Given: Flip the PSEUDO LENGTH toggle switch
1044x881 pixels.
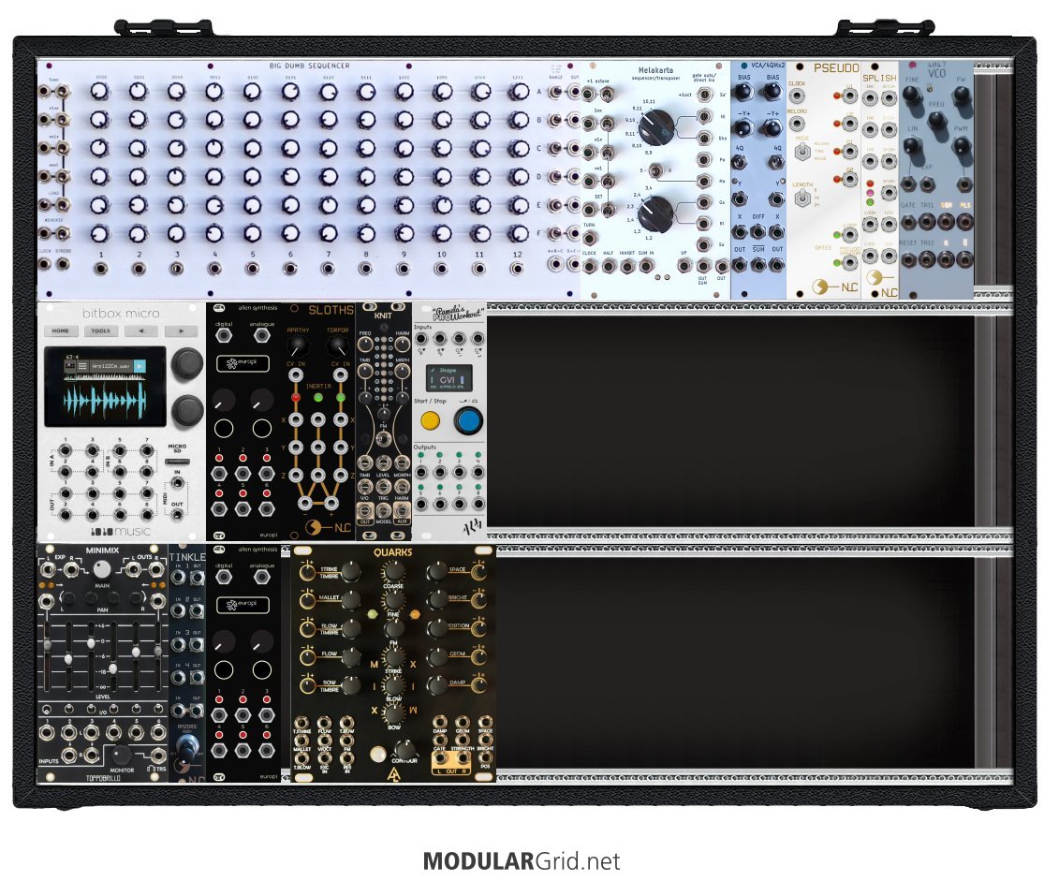Looking at the screenshot, I should (x=803, y=198).
